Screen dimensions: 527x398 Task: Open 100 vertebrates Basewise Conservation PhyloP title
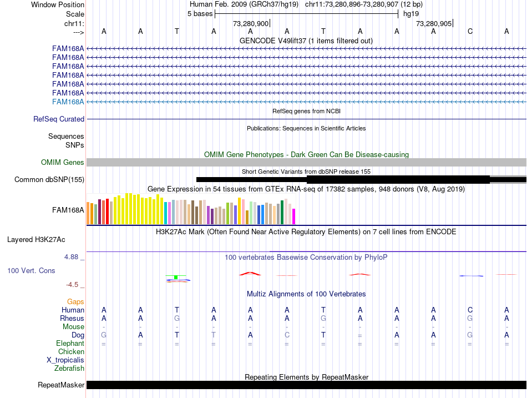306,258
